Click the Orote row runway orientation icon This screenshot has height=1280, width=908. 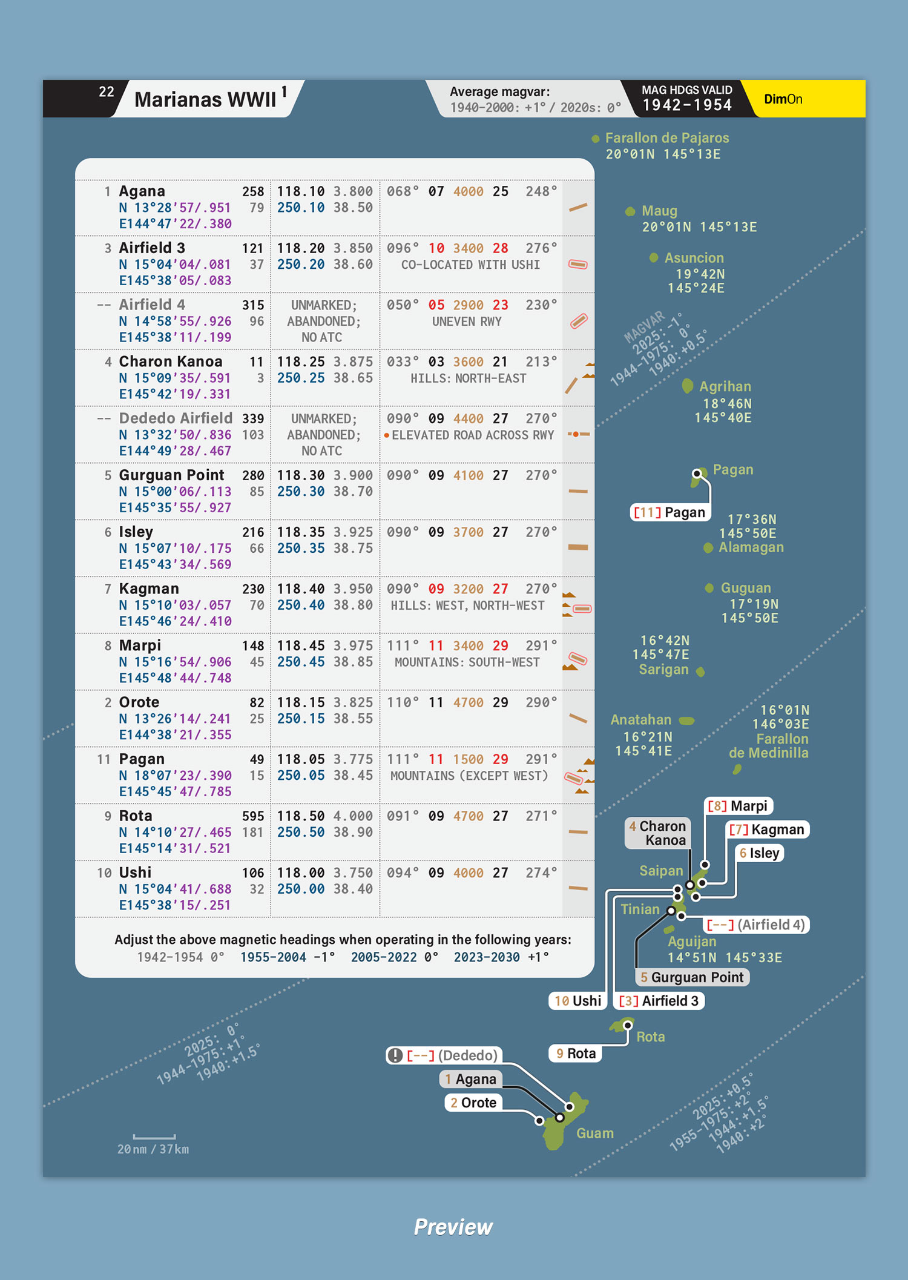coord(578,719)
